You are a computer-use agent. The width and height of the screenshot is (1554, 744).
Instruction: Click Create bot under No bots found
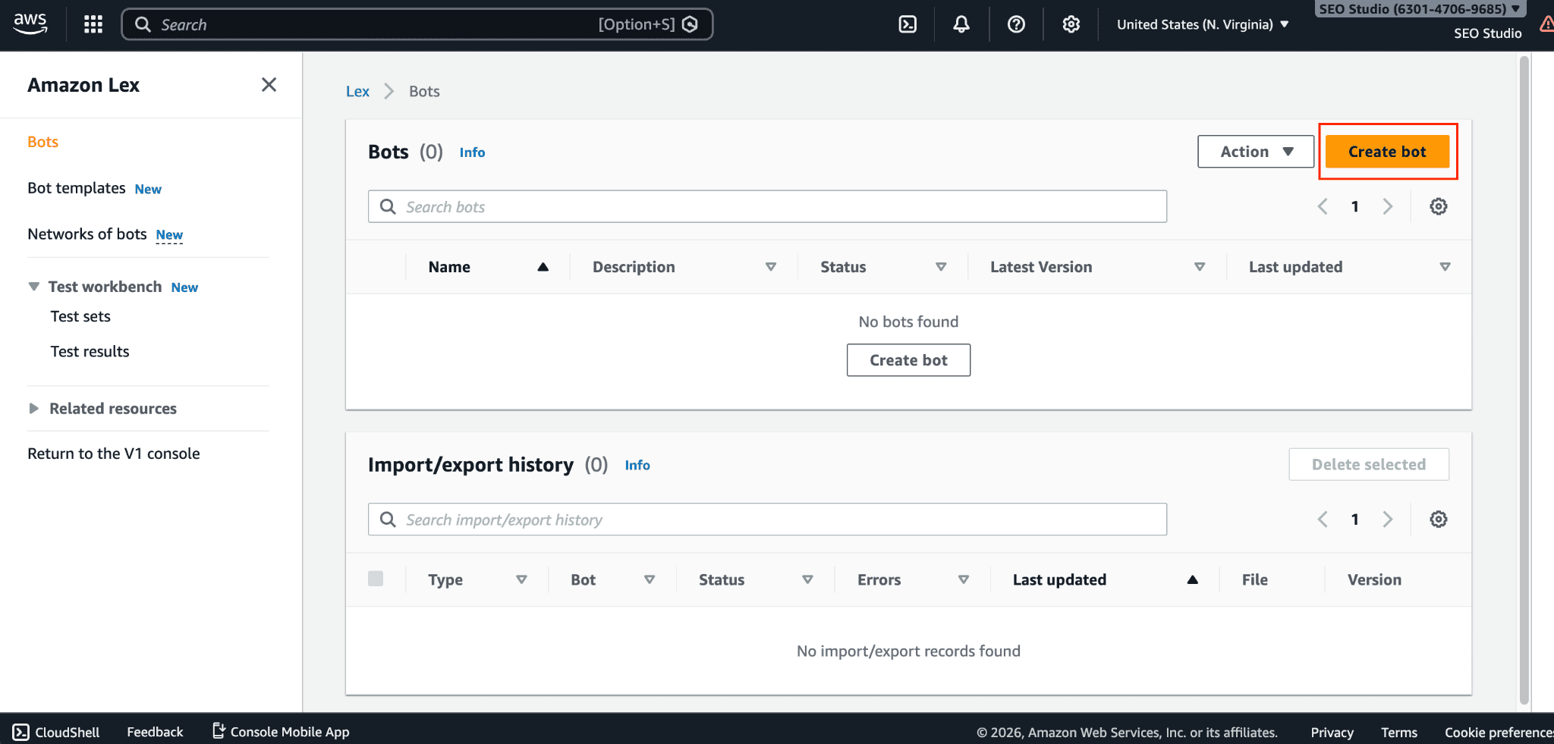click(x=908, y=360)
